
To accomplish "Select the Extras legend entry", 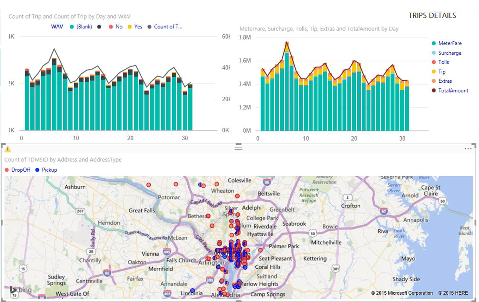I will point(442,81).
